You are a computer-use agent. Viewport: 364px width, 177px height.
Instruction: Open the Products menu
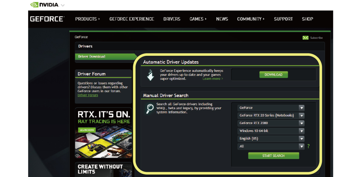coord(87,19)
